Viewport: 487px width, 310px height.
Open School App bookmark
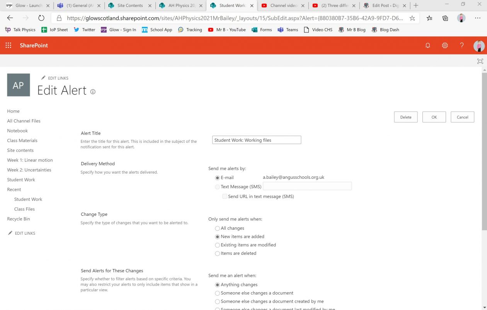(157, 30)
